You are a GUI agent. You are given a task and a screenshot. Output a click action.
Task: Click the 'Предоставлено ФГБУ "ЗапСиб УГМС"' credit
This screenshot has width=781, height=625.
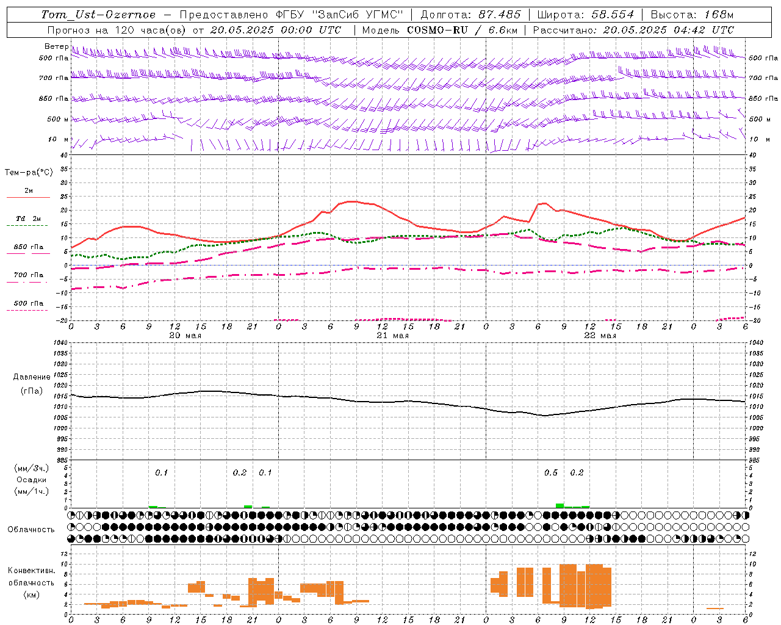291,15
